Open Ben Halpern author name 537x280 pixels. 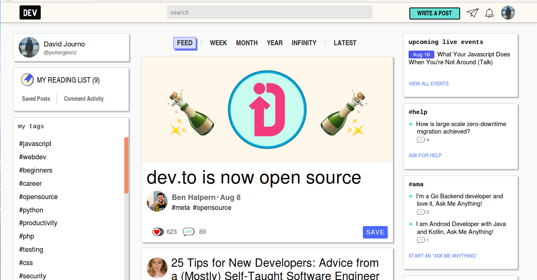193,197
